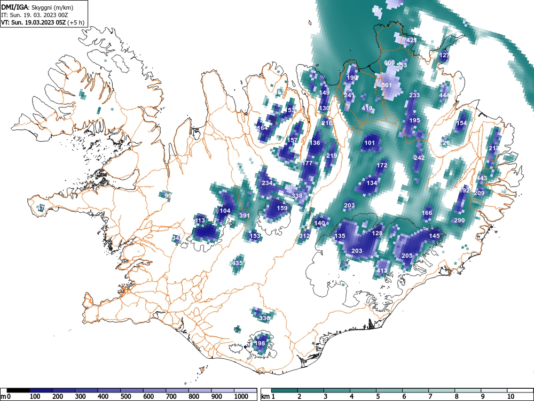Click the visibility value 553
The height and width of the screenshot is (401, 534).
(402, 65)
